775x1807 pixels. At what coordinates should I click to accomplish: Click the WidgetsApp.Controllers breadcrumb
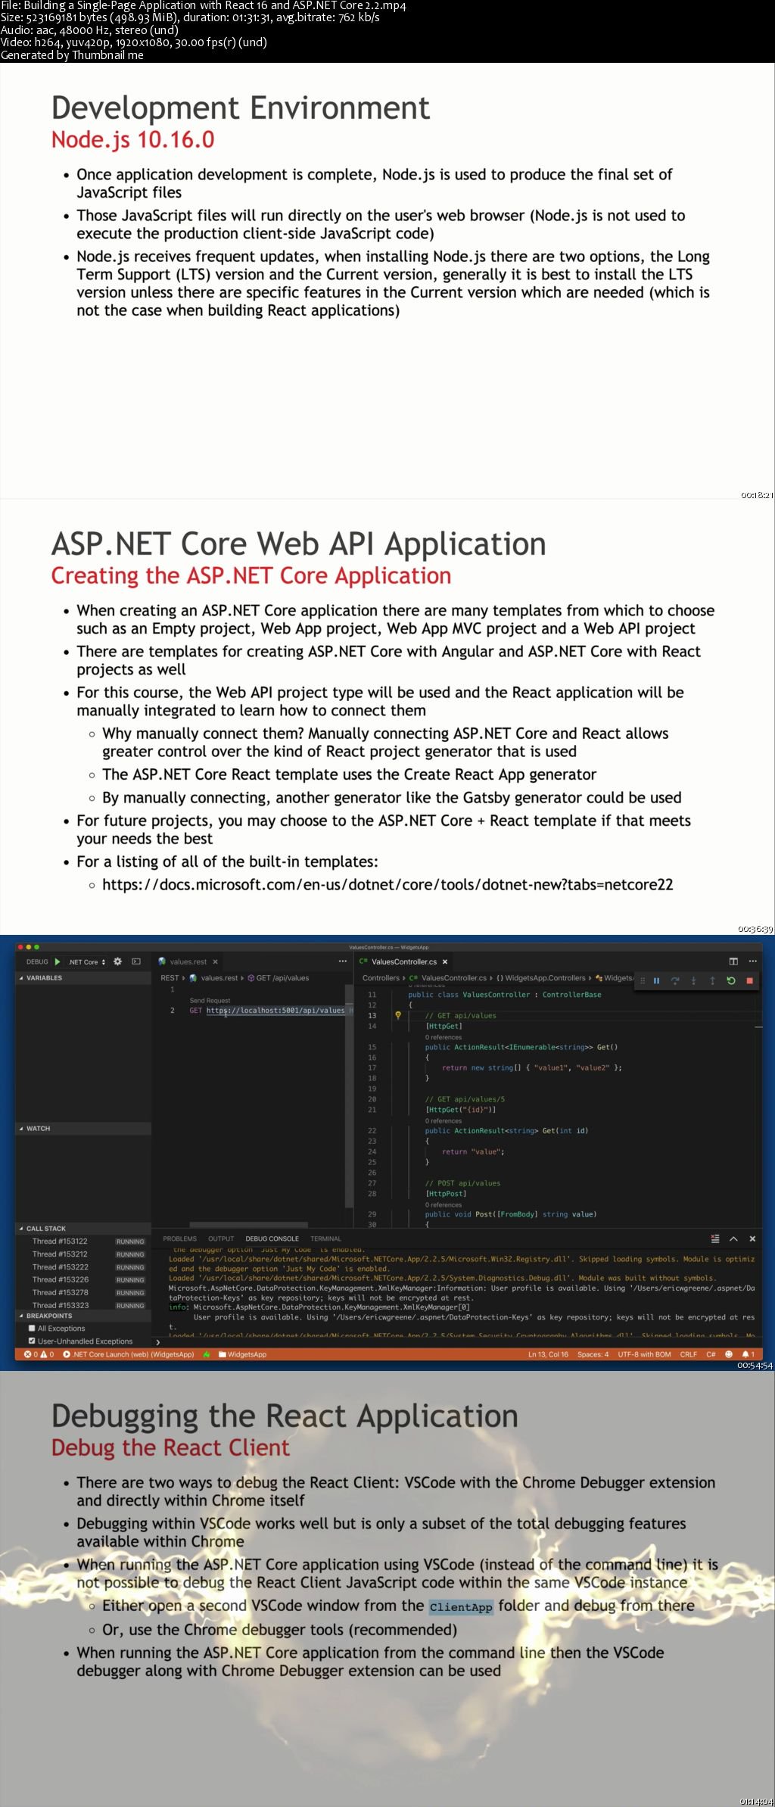point(541,978)
